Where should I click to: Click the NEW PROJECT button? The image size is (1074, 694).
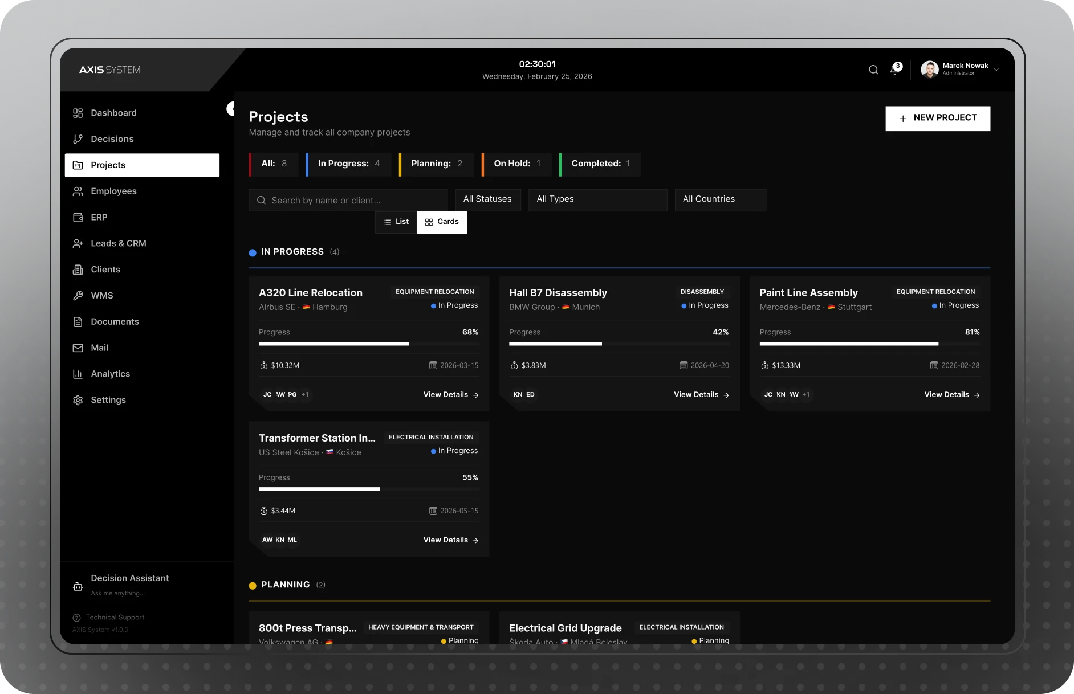(937, 119)
